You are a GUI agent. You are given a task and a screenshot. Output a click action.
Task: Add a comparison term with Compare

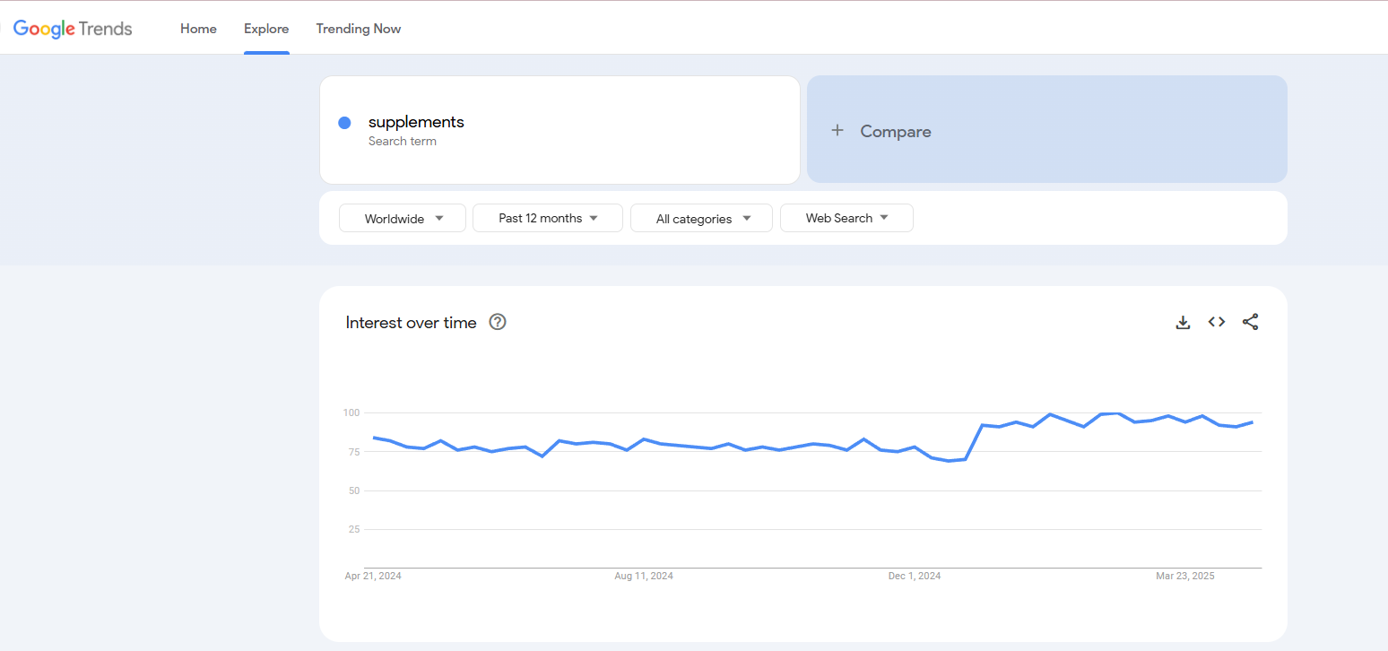pos(1046,130)
